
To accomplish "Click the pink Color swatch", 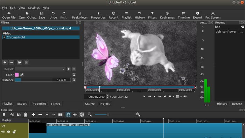I will point(17,75).
